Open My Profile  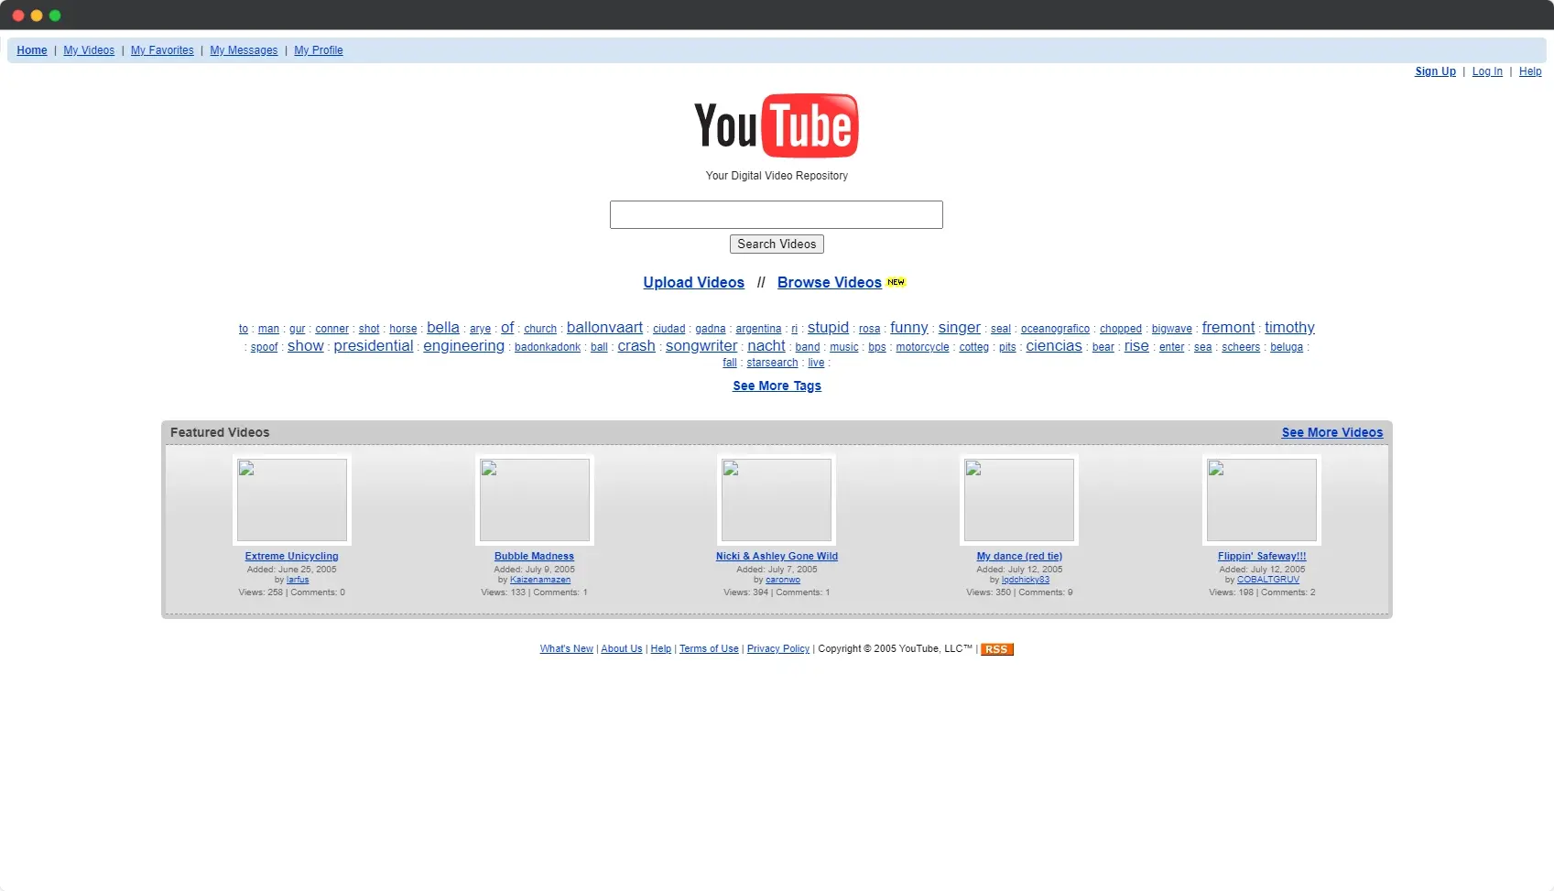coord(319,50)
